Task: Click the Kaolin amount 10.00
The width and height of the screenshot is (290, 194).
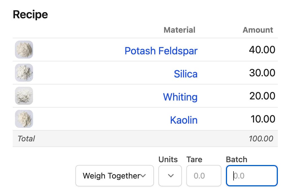Action: click(x=263, y=119)
